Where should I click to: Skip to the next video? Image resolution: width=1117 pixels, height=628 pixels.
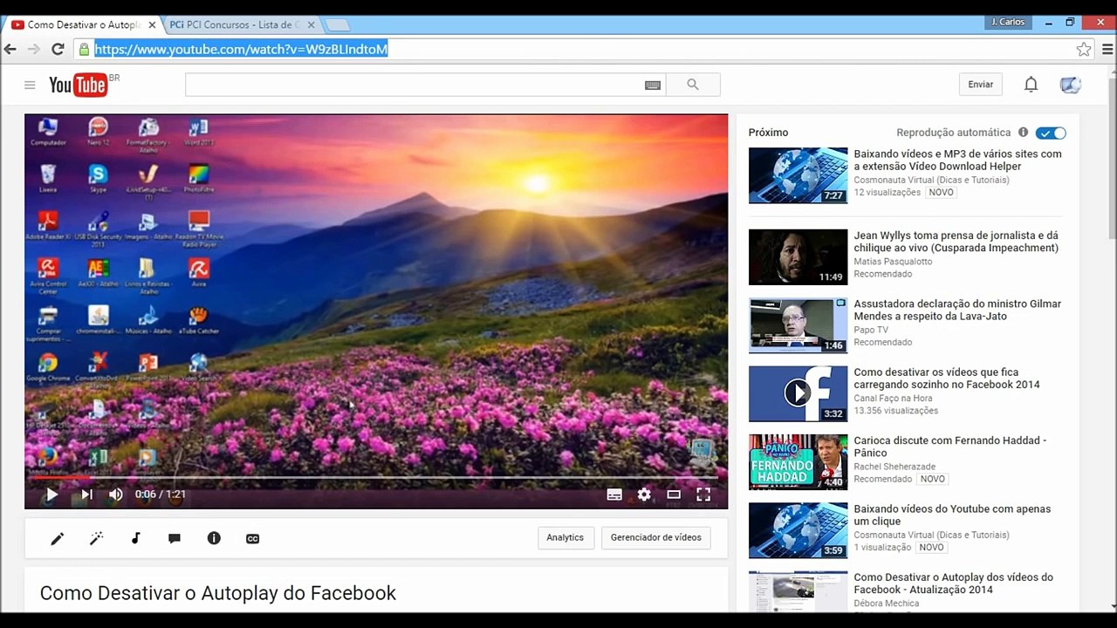[86, 495]
